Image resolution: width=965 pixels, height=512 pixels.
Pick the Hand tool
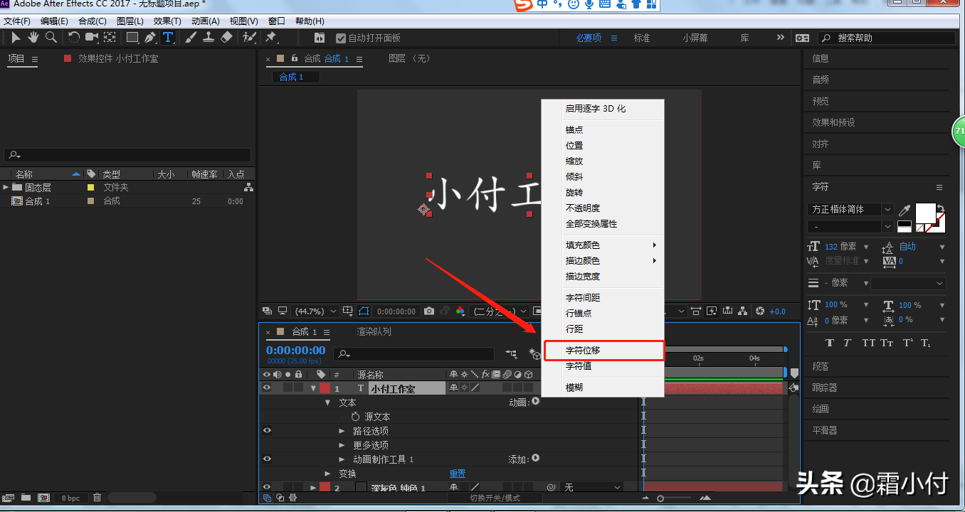(x=33, y=38)
